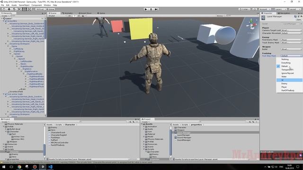Choose Player in layer mask list
Screen dimensions: 303x170
point(289,87)
